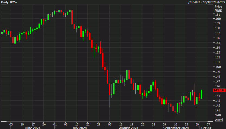Click the 150 label on price axis
Screen dimensions: 226x129
[x=218, y=67]
